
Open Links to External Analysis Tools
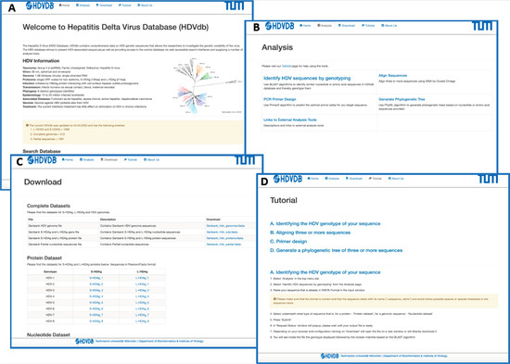click(290, 119)
